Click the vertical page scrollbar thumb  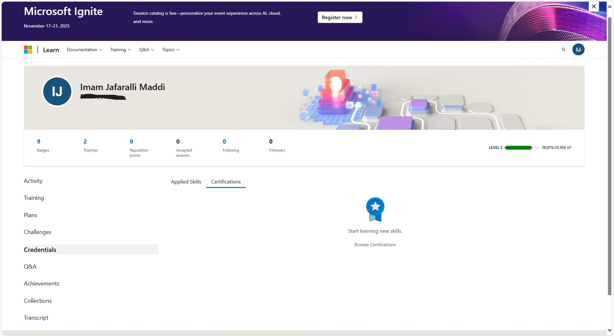(610, 156)
